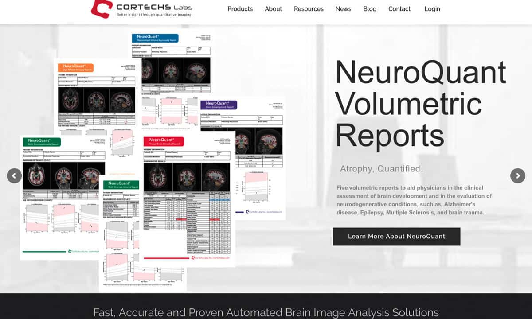
Task: Click the "NeuroQuant Volumetric Reports" heading
Action: (421, 104)
